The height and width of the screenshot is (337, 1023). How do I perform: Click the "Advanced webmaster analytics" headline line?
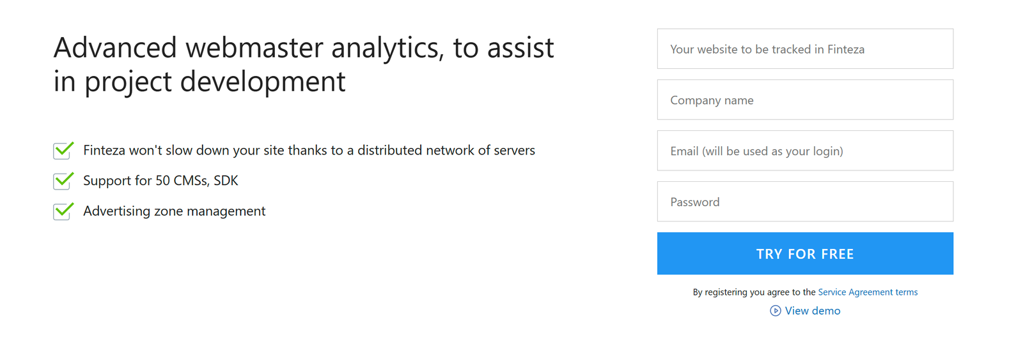(x=304, y=48)
